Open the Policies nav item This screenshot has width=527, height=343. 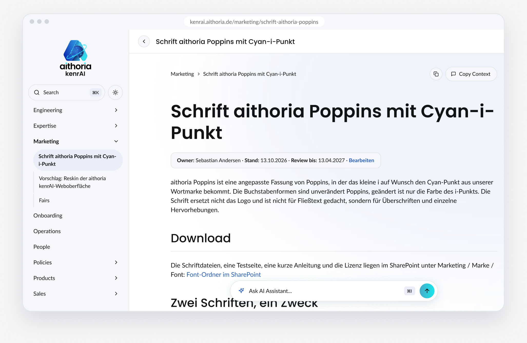(x=43, y=262)
